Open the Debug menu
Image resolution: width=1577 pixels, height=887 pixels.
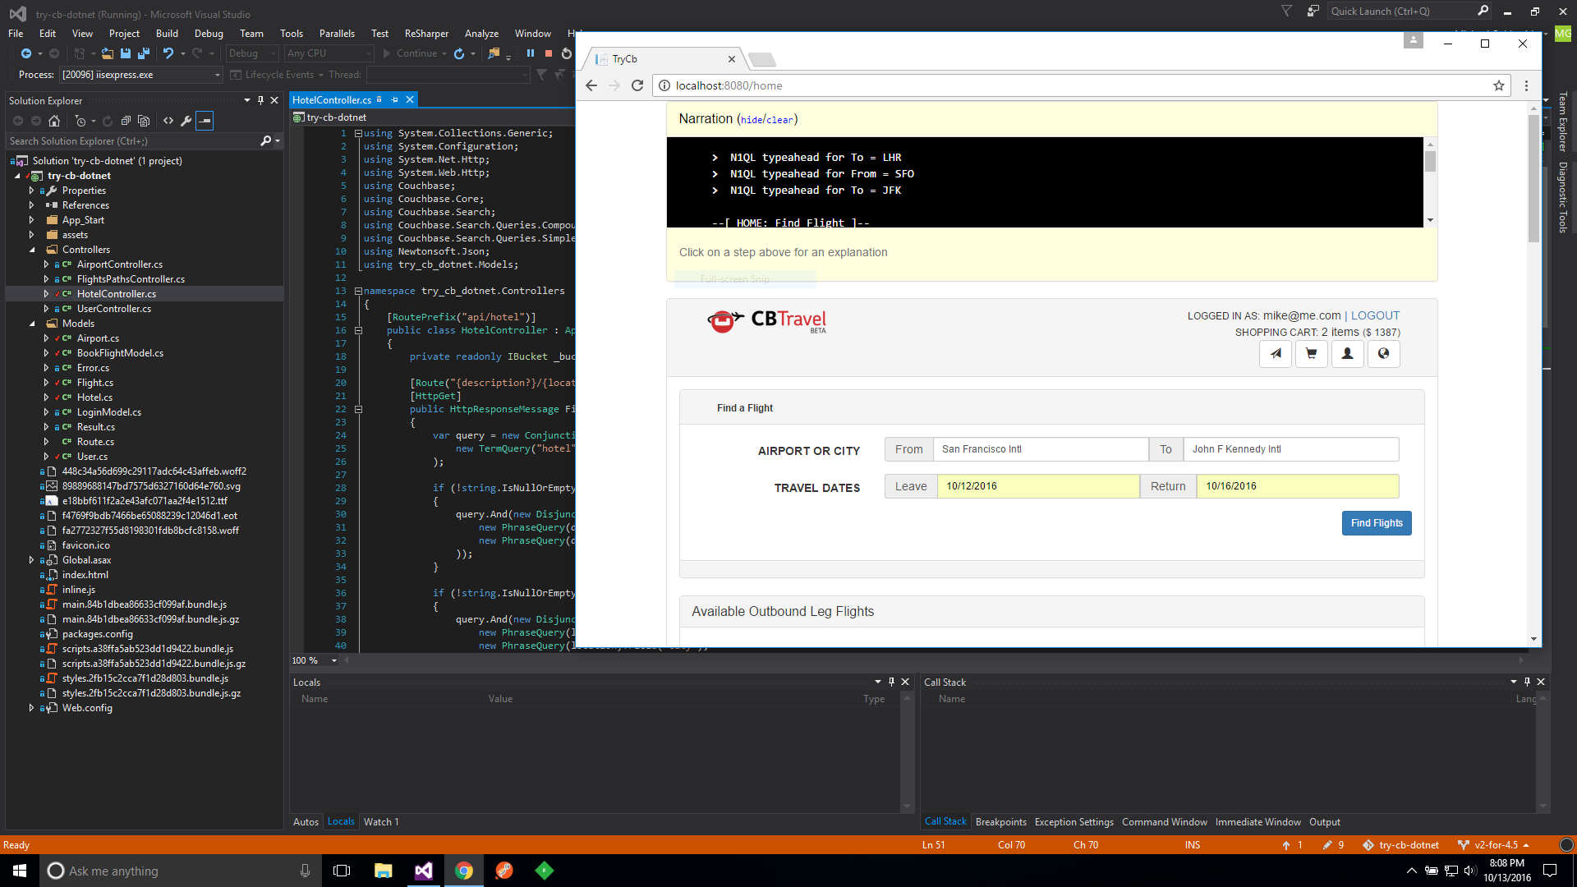[x=209, y=34]
